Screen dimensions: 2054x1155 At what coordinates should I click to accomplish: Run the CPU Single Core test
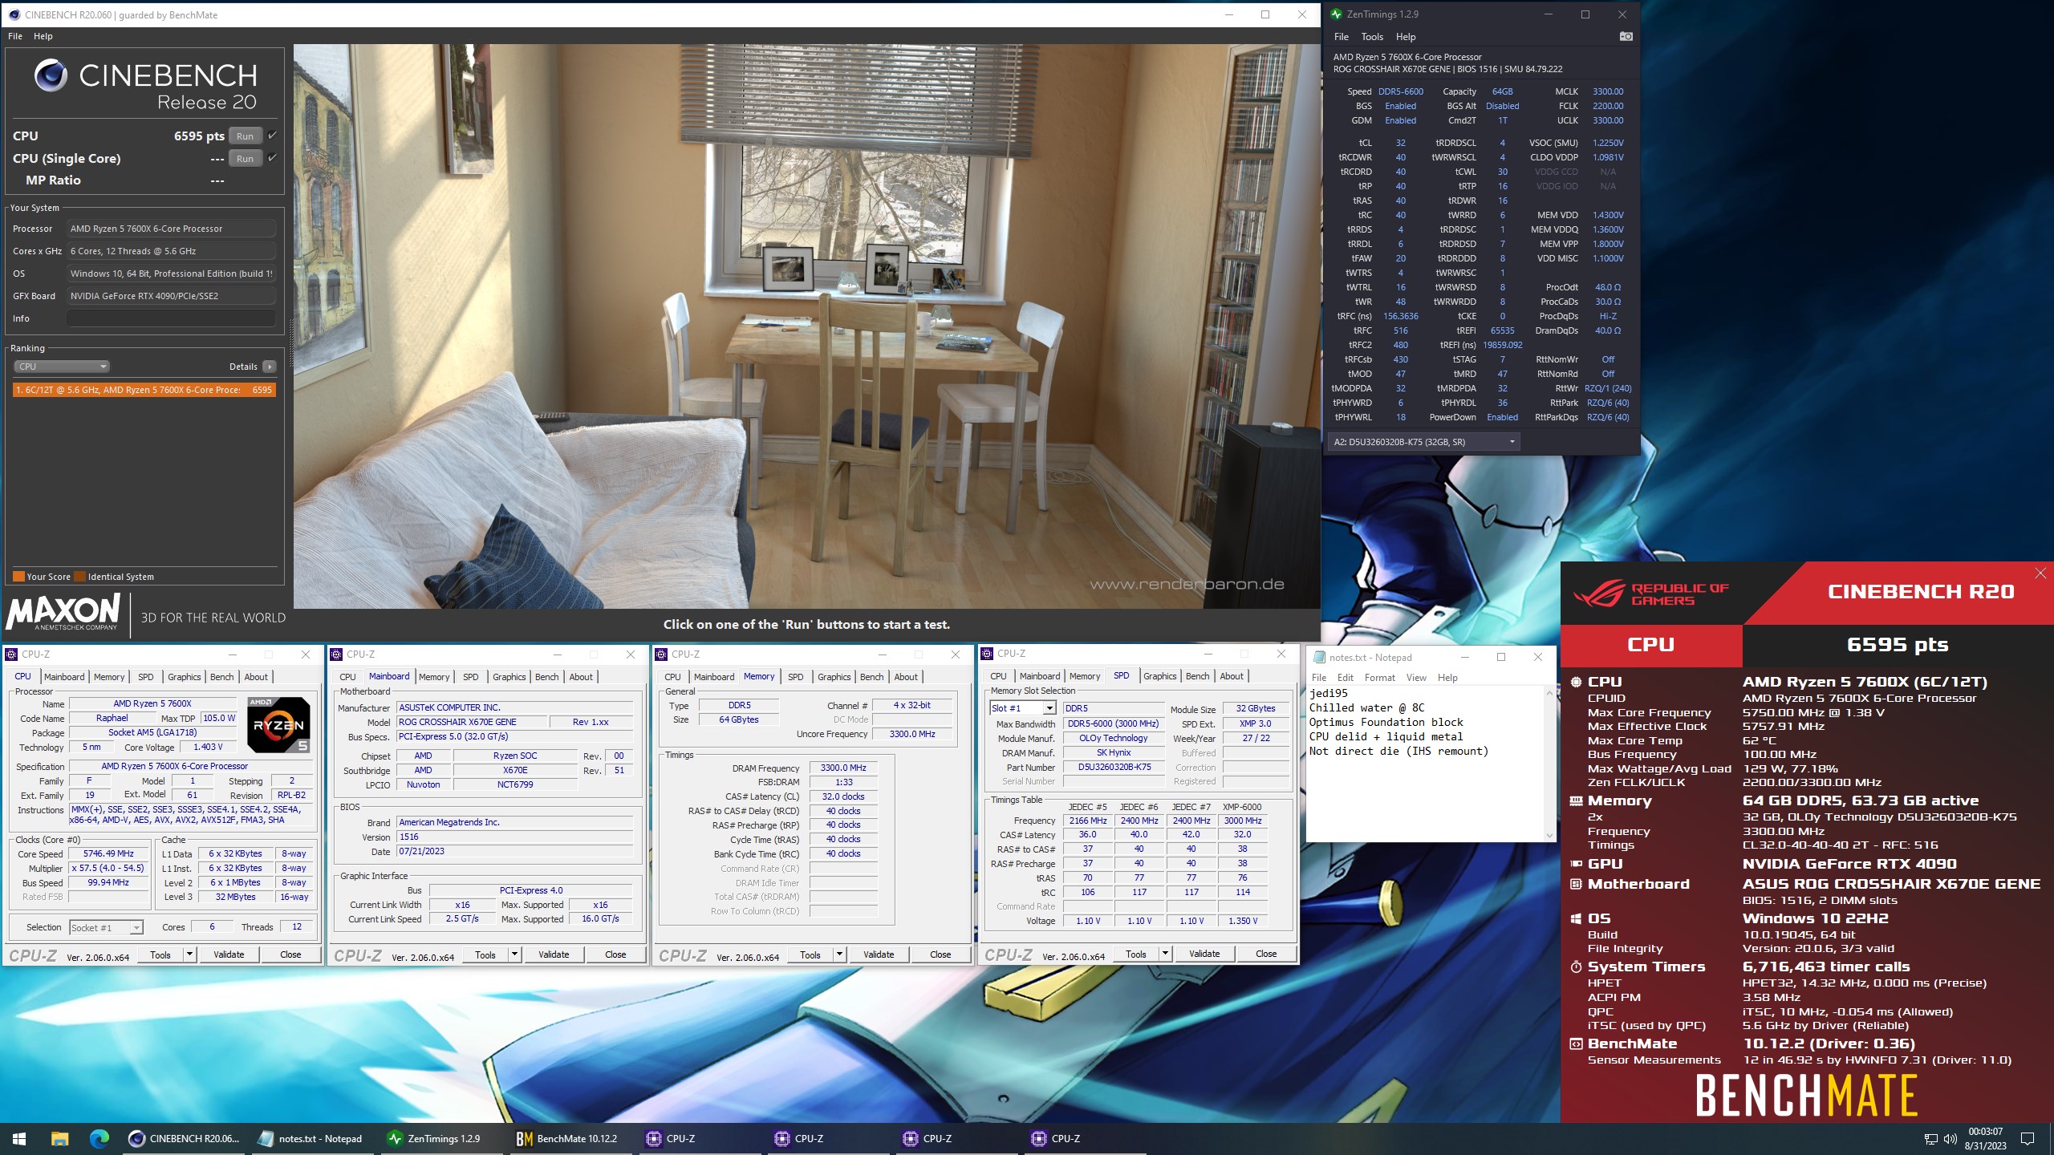coord(246,158)
